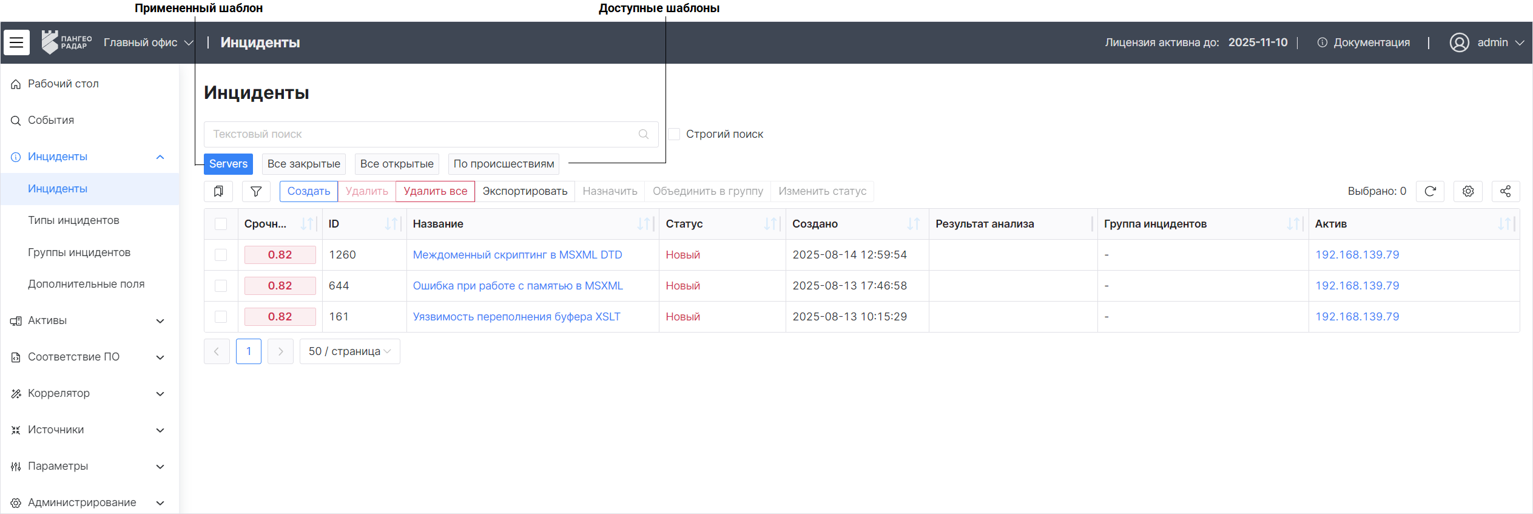This screenshot has width=1533, height=514.
Task: Click the bookmark templates icon
Action: click(x=218, y=191)
